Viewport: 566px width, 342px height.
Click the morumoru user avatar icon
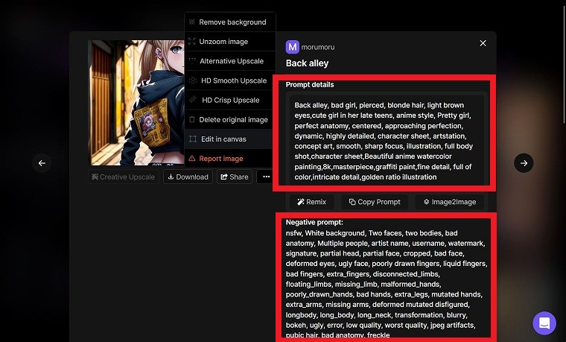[x=293, y=47]
